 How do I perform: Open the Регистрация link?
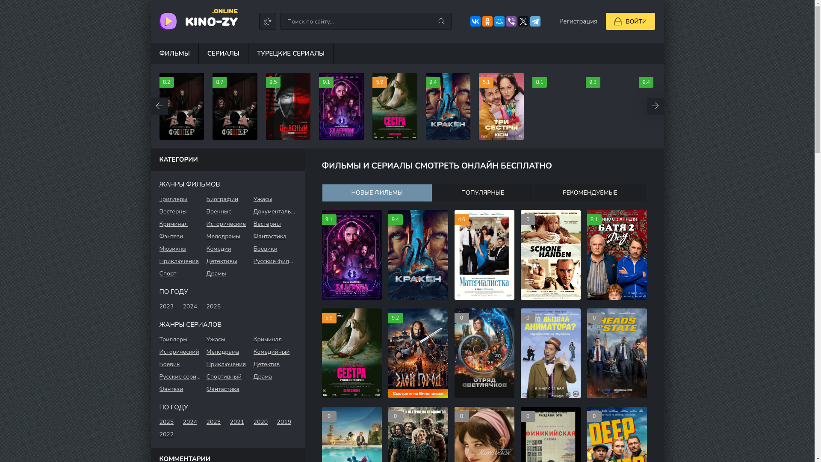[578, 21]
